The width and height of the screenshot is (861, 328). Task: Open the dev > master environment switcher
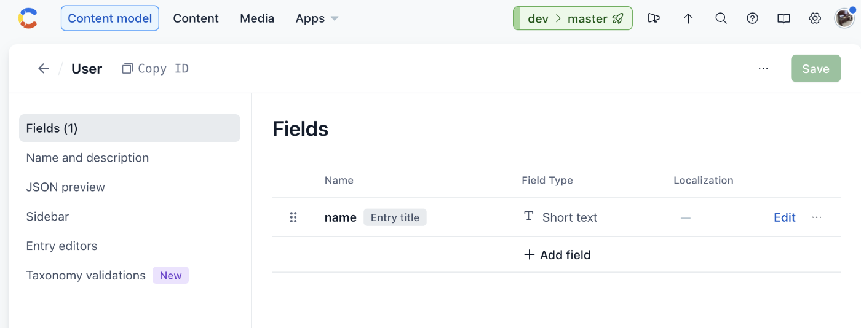tap(573, 18)
